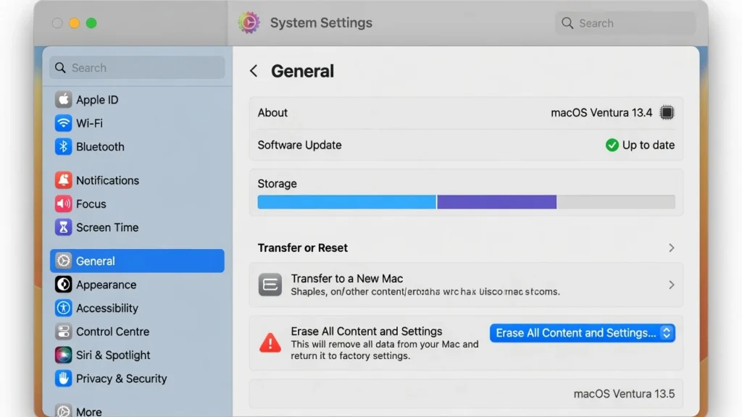
Task: Click the Appearance icon in sidebar
Action: (x=64, y=284)
